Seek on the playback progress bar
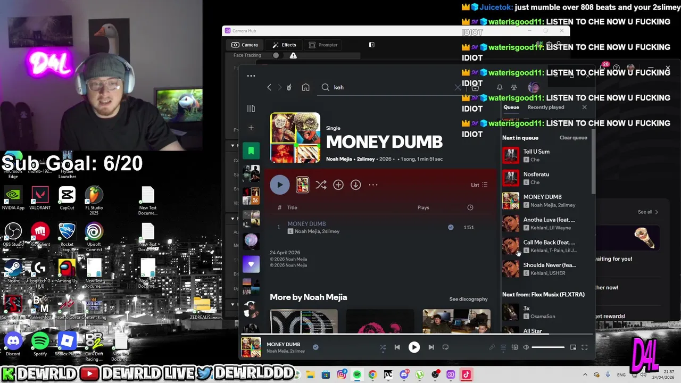 point(418,335)
